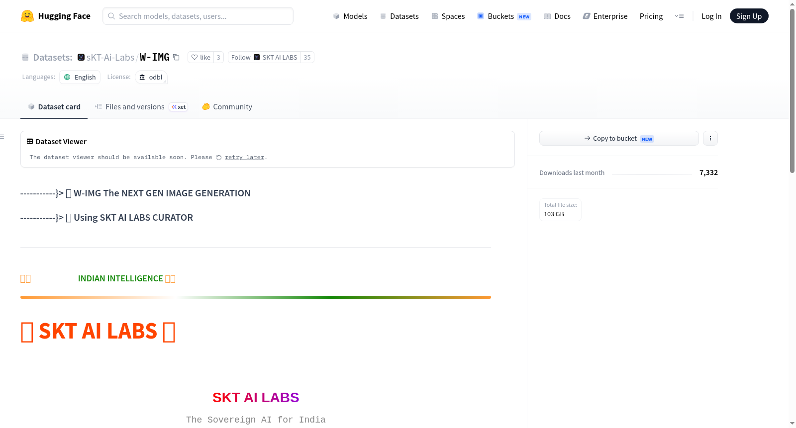Click the Dataset Viewer table icon
The image size is (796, 428).
tap(30, 141)
